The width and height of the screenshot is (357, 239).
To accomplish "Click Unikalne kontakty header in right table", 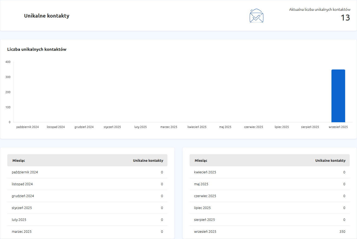I will (330, 160).
